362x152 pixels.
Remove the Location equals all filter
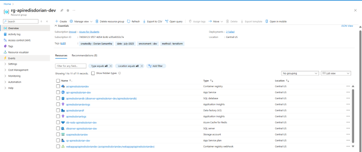141,66
